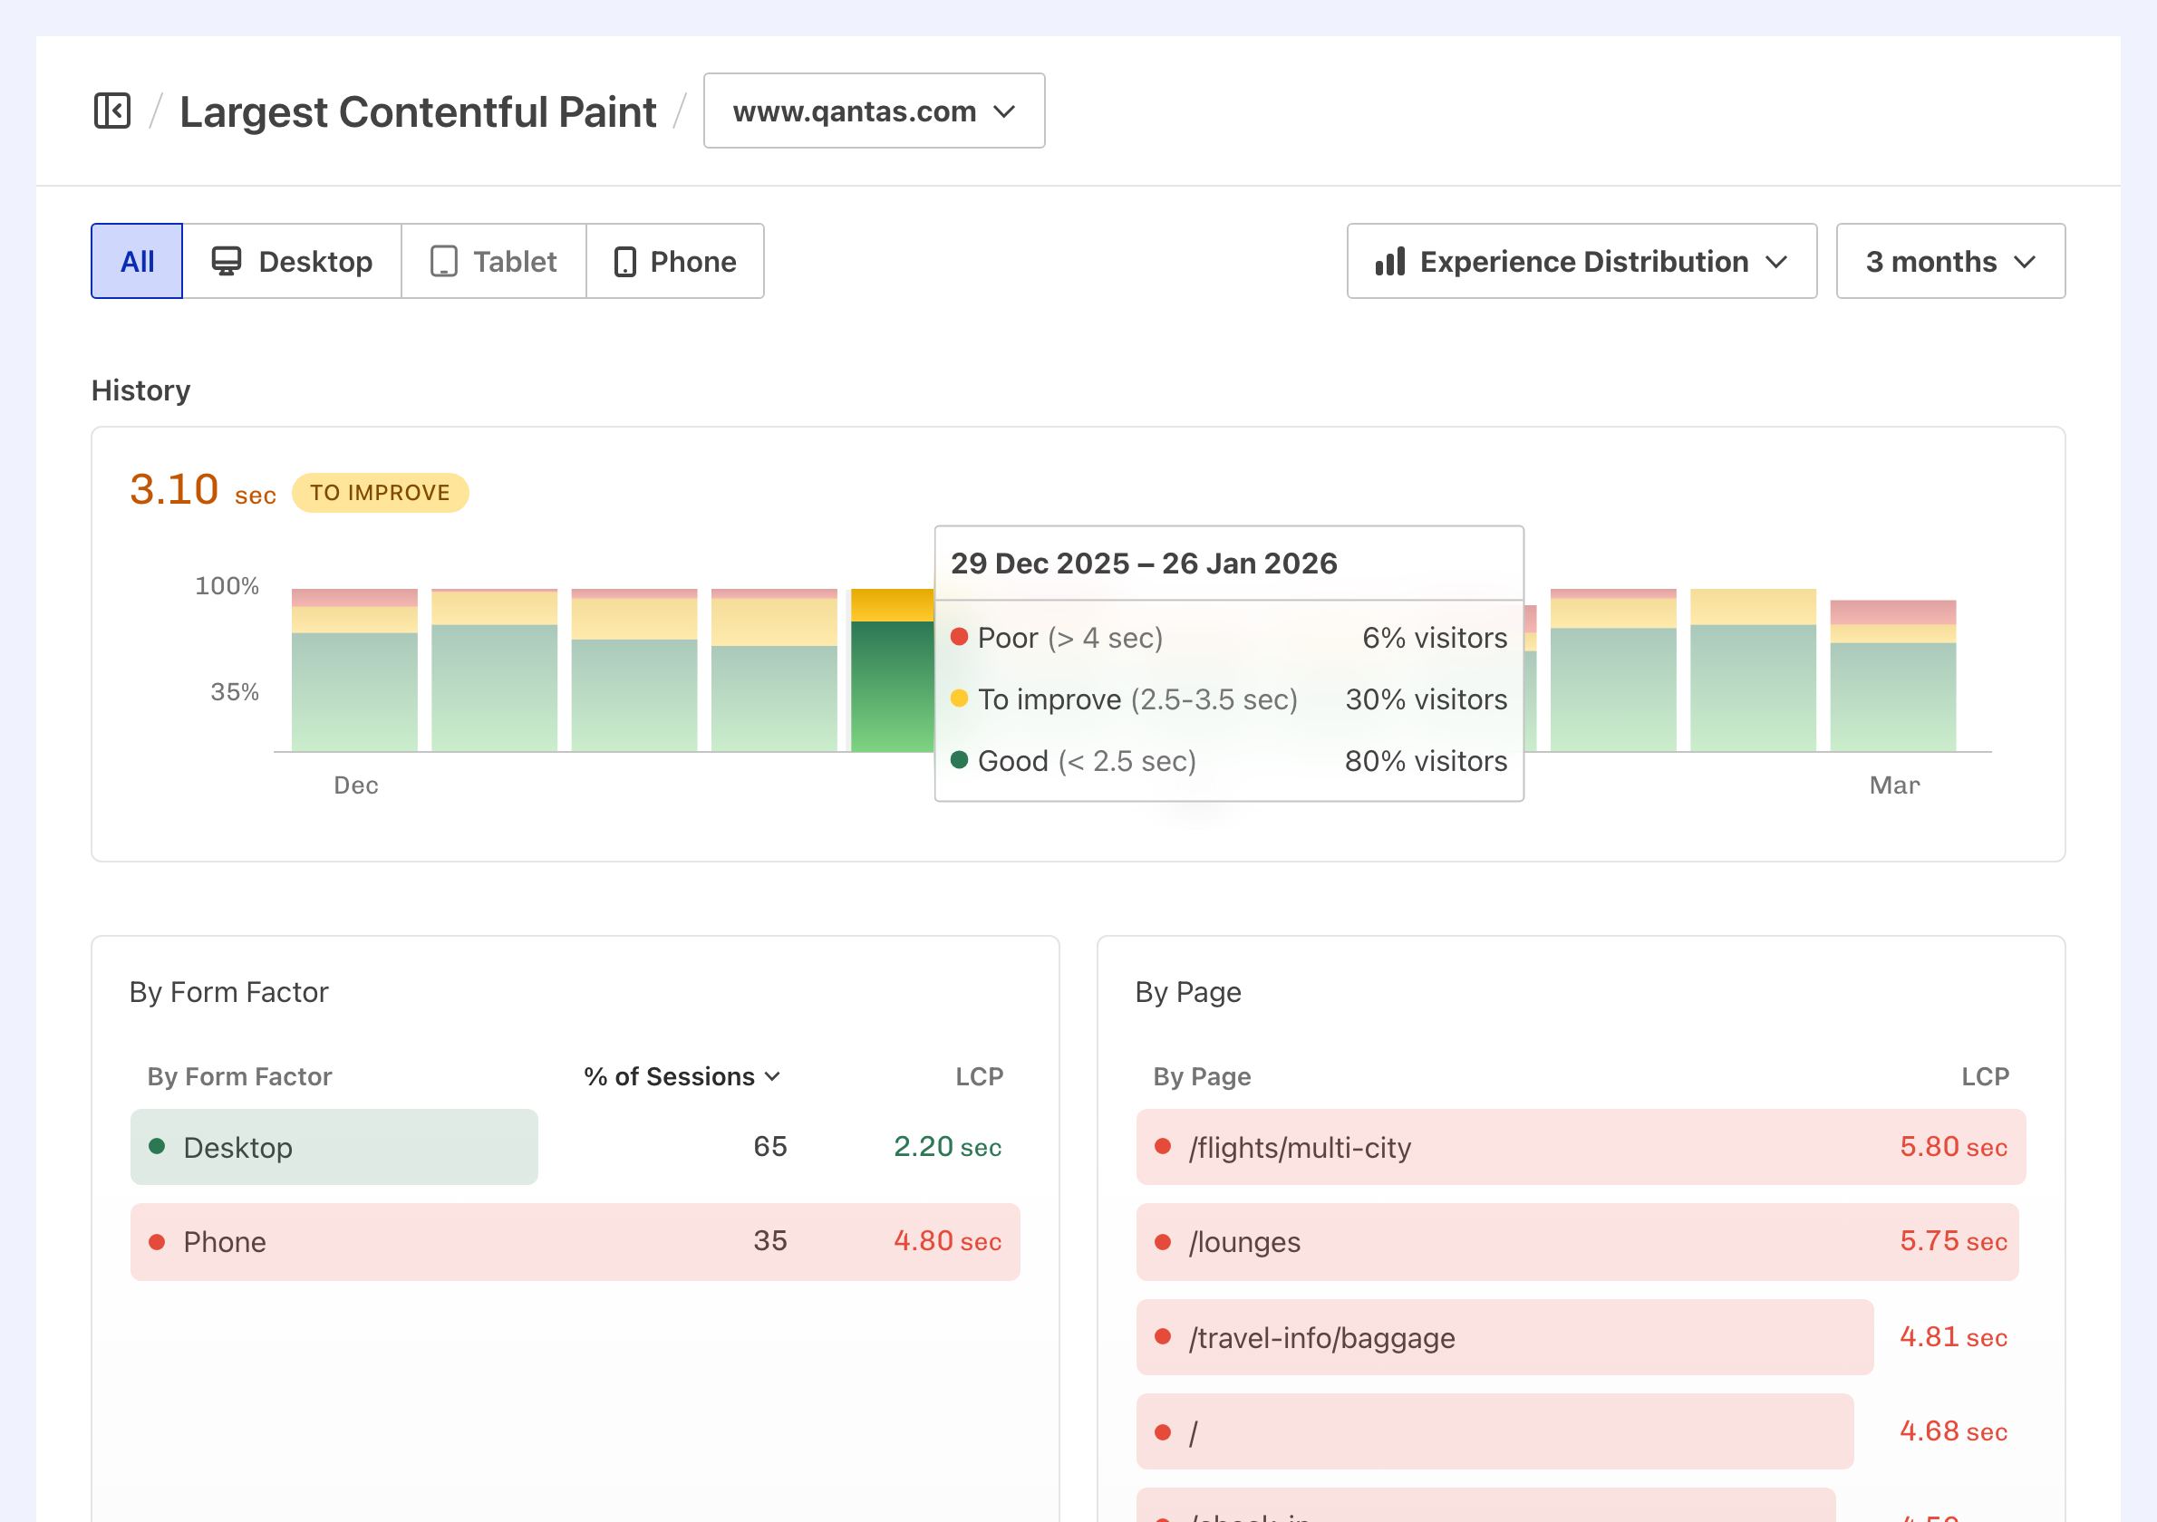This screenshot has height=1522, width=2157.
Task: Toggle the All device filter
Action: click(136, 261)
